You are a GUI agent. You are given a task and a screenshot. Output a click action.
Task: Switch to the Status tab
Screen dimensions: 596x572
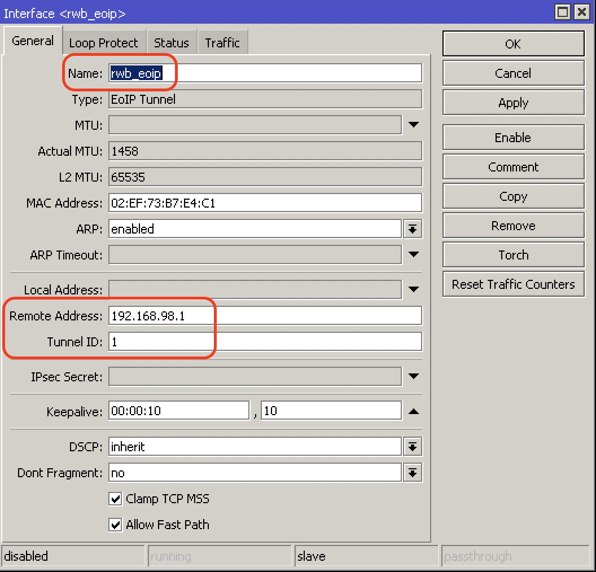click(172, 42)
